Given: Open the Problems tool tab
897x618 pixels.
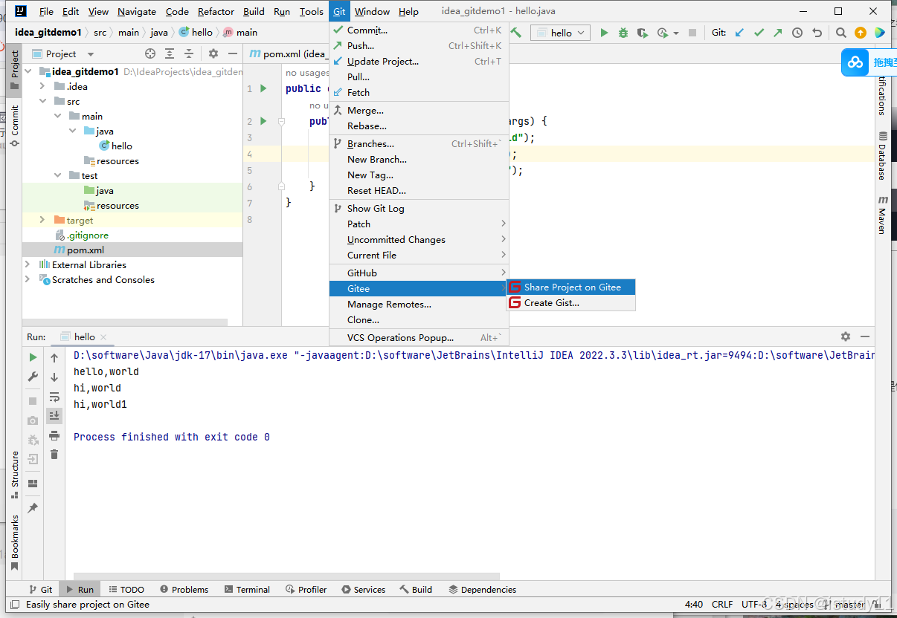Looking at the screenshot, I should click(184, 589).
